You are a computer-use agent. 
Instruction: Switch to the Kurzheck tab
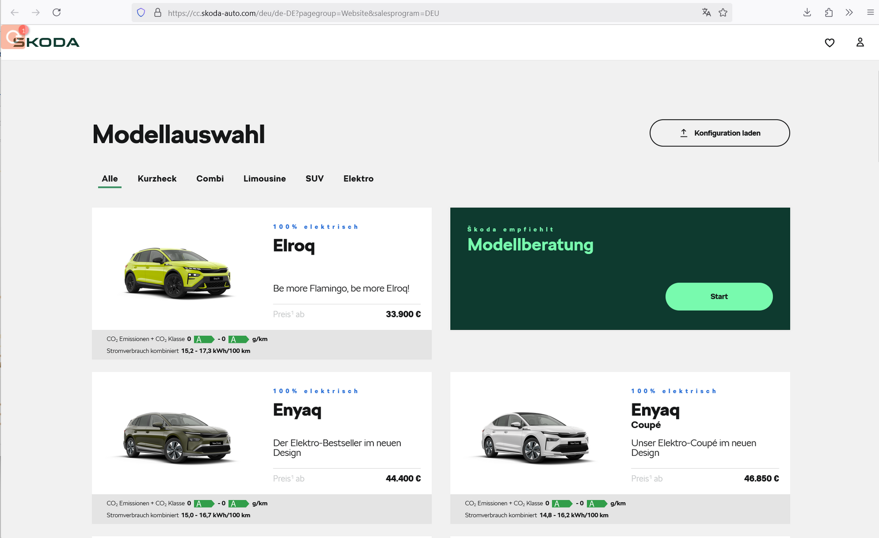pyautogui.click(x=157, y=178)
